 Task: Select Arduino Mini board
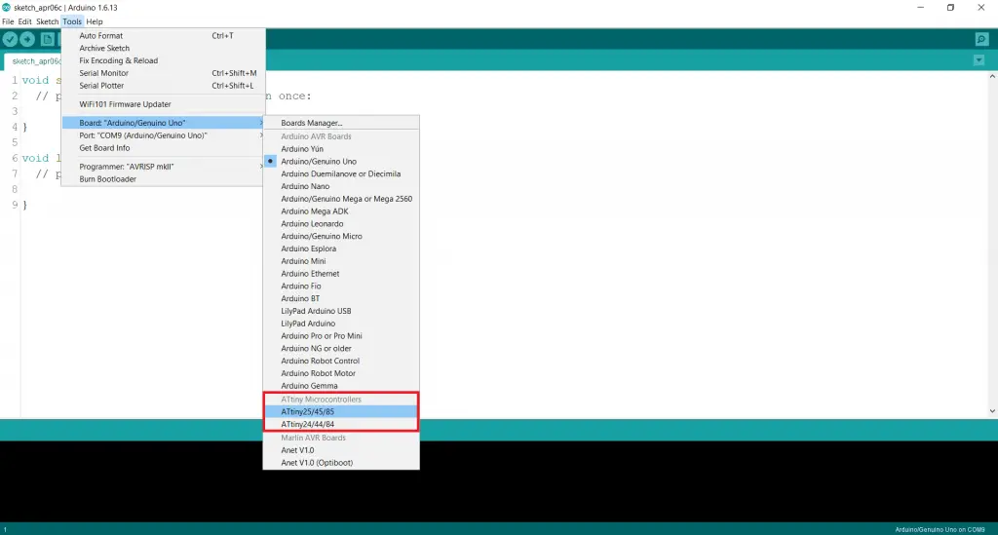click(341, 261)
